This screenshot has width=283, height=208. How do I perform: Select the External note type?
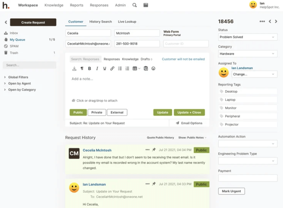pyautogui.click(x=117, y=112)
